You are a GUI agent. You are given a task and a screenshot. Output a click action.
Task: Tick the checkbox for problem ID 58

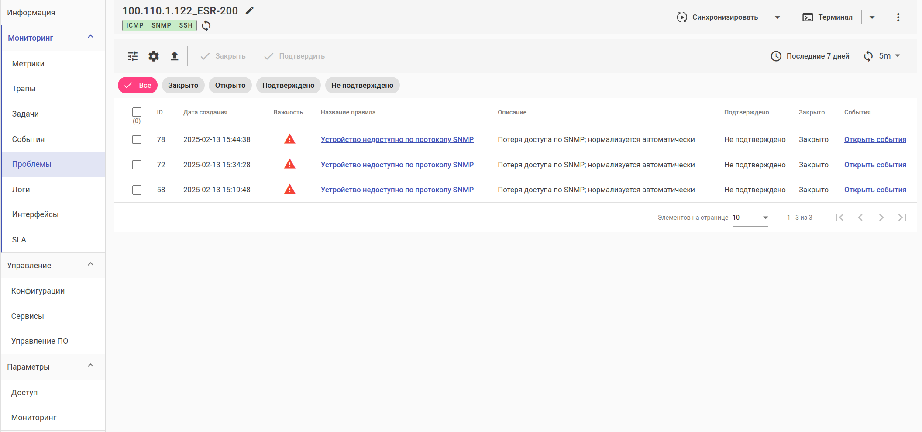click(137, 190)
